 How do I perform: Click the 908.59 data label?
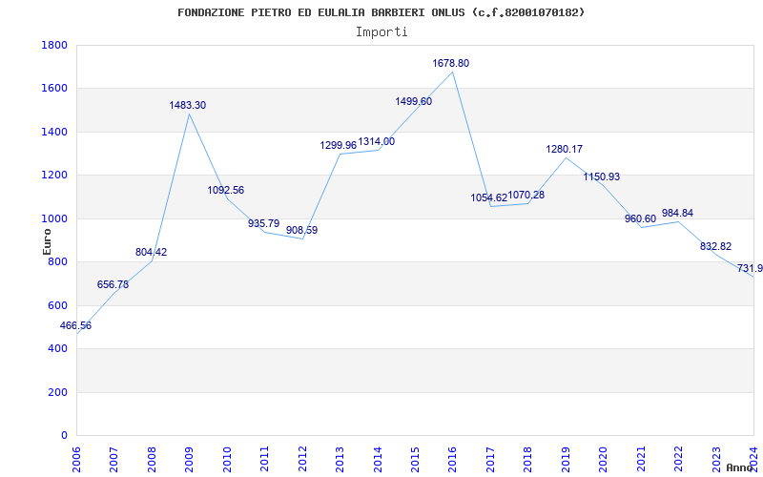click(x=301, y=230)
